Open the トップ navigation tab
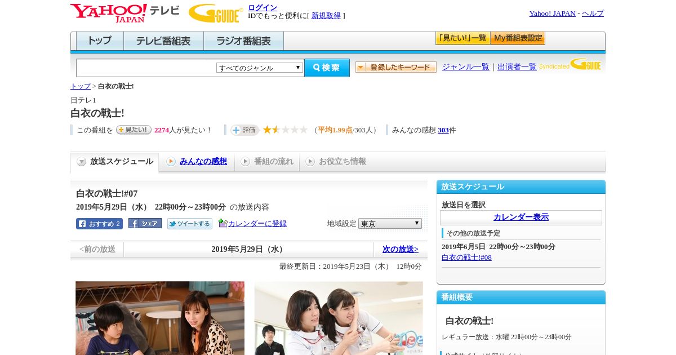Viewport: 676px width, 355px height. pyautogui.click(x=100, y=41)
